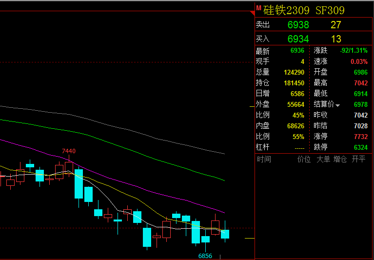Click the 卖出 ask volume 27

336,24
